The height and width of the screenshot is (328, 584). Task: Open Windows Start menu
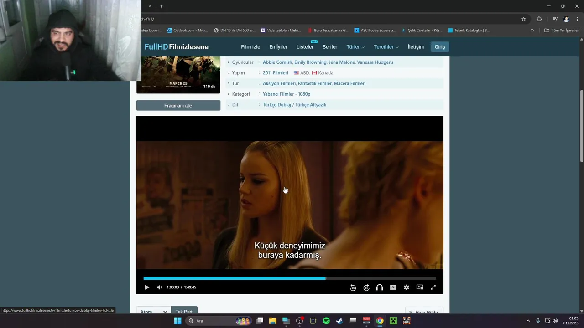(x=177, y=321)
